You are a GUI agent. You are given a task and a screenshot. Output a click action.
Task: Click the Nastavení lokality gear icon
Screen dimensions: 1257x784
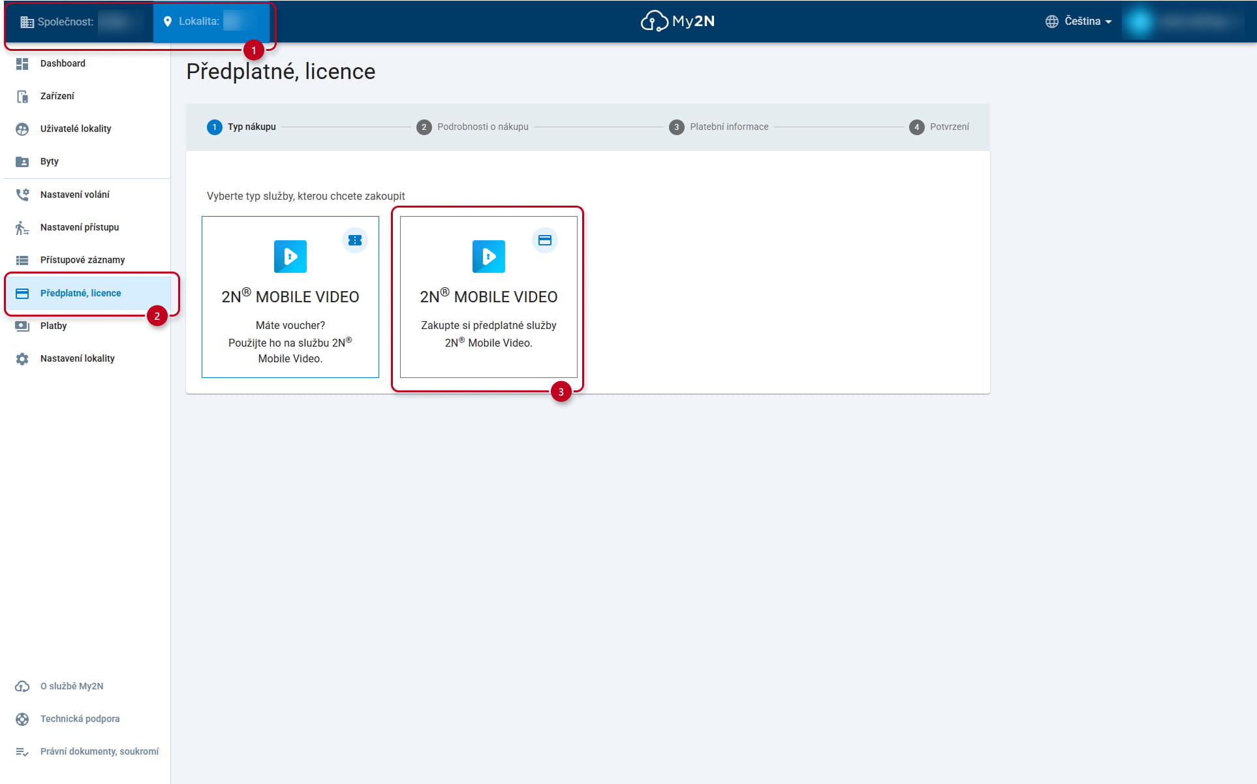point(22,358)
